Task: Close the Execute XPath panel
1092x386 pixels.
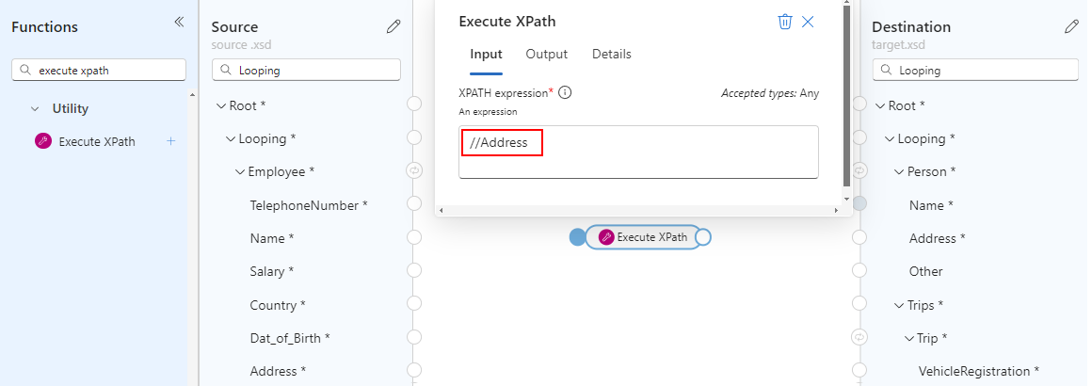Action: (x=808, y=22)
